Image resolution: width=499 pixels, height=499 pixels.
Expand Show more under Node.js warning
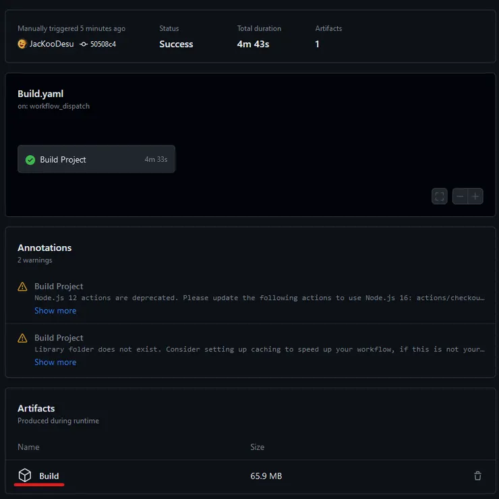[x=55, y=311]
